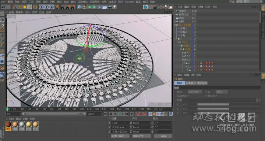The height and width of the screenshot is (141, 265).
Task: Click the Light bulb icon
Action: click(115, 7)
